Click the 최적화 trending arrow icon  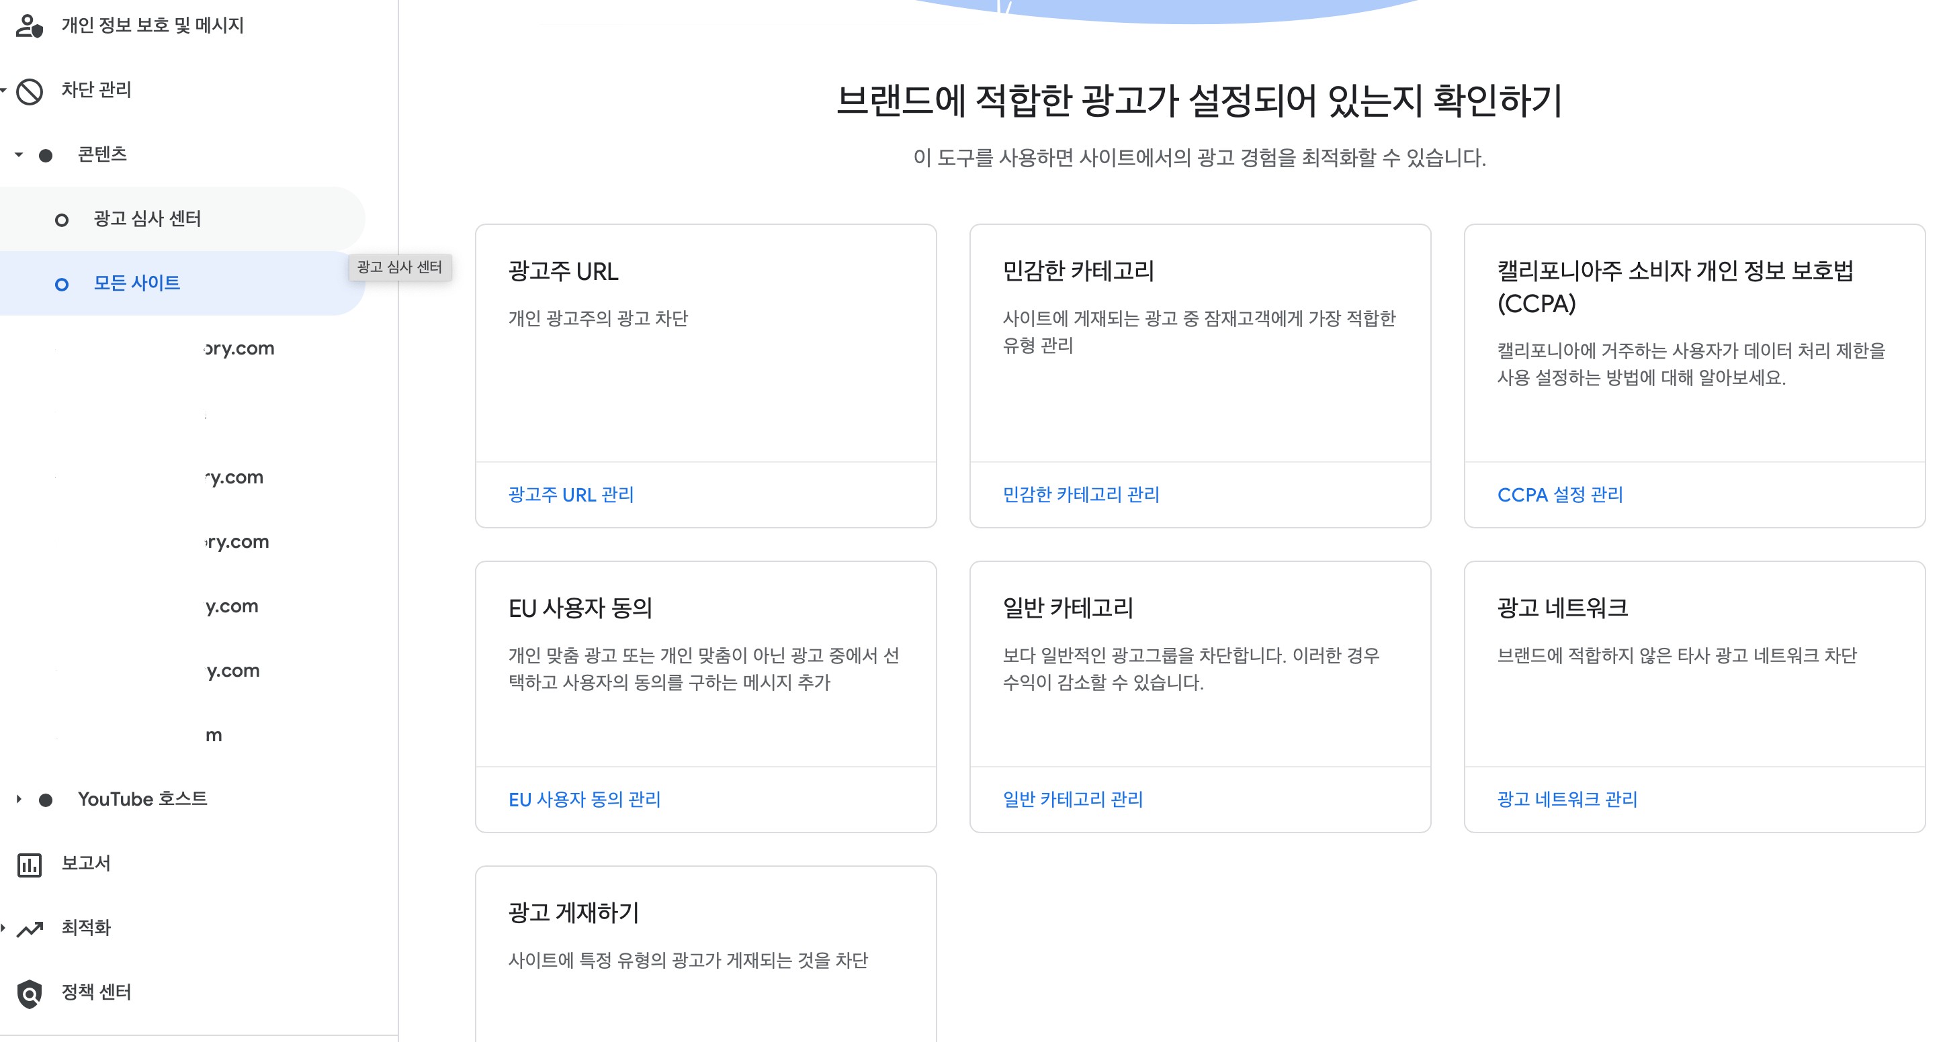(30, 927)
